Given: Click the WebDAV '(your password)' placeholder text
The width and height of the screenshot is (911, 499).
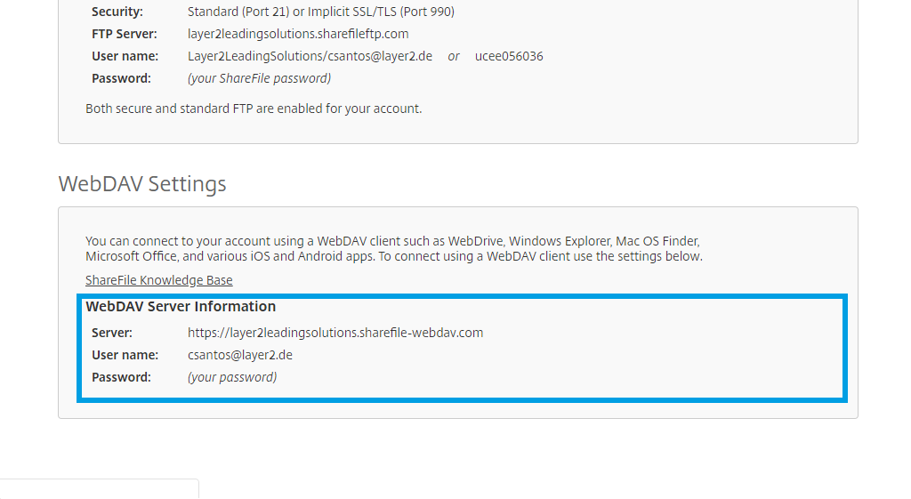Looking at the screenshot, I should 232,377.
